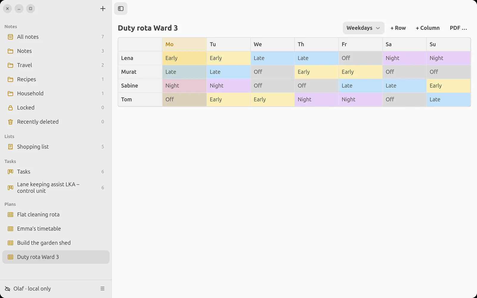Select the Sabine row header
Image resolution: width=477 pixels, height=298 pixels.
tap(140, 86)
